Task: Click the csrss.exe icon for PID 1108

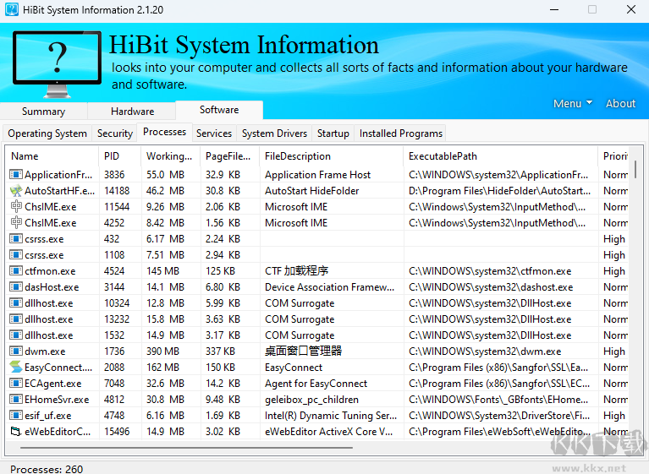Action: point(16,255)
